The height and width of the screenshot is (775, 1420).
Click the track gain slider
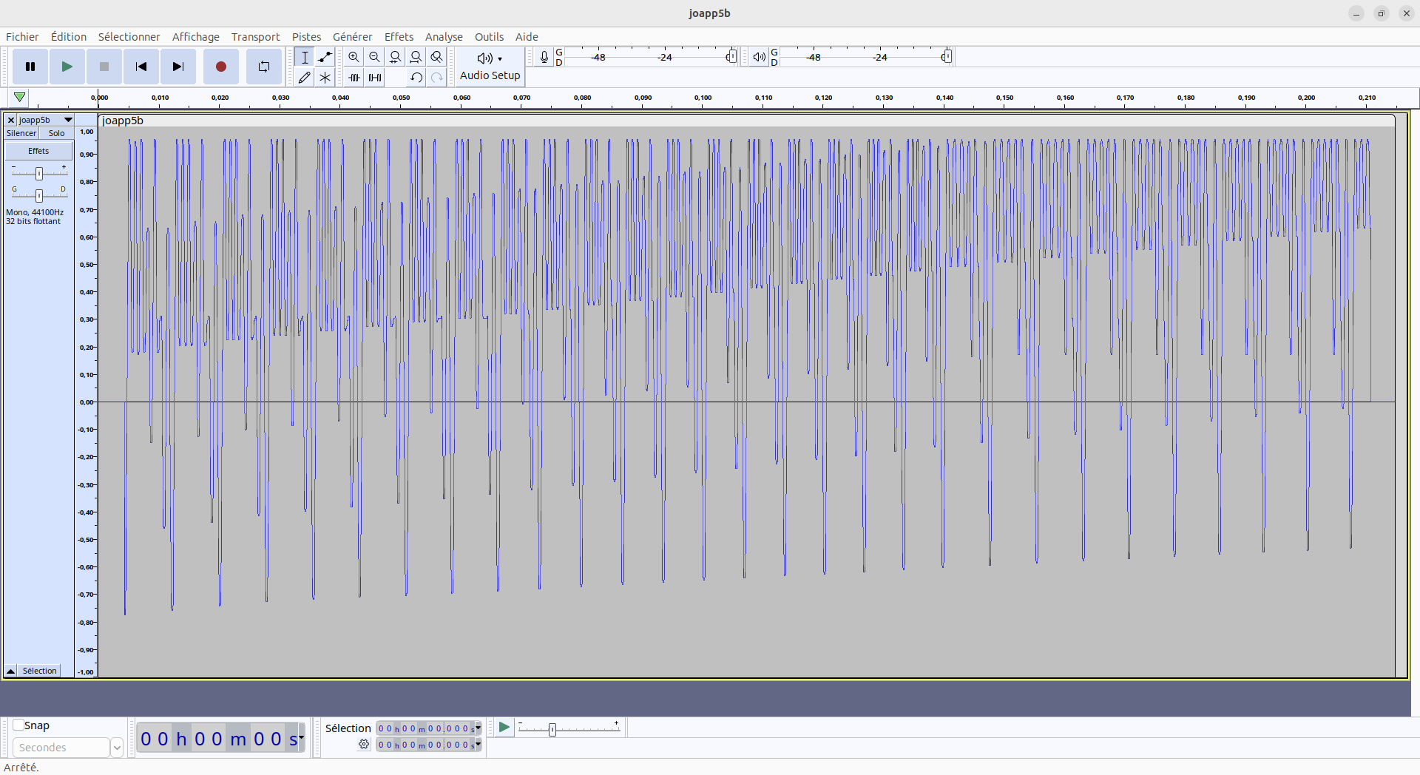39,173
